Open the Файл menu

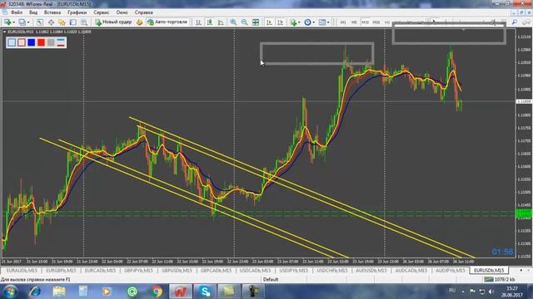click(17, 12)
